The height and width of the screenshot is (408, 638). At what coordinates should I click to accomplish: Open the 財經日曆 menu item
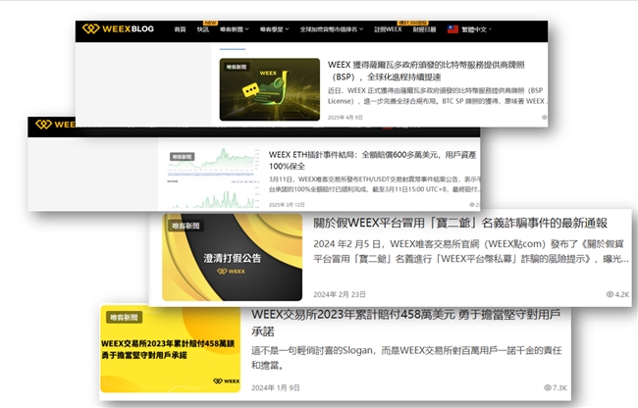tap(424, 29)
